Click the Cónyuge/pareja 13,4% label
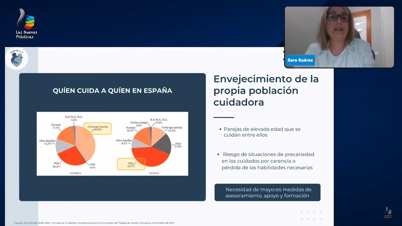The width and height of the screenshot is (402, 226). (x=172, y=129)
